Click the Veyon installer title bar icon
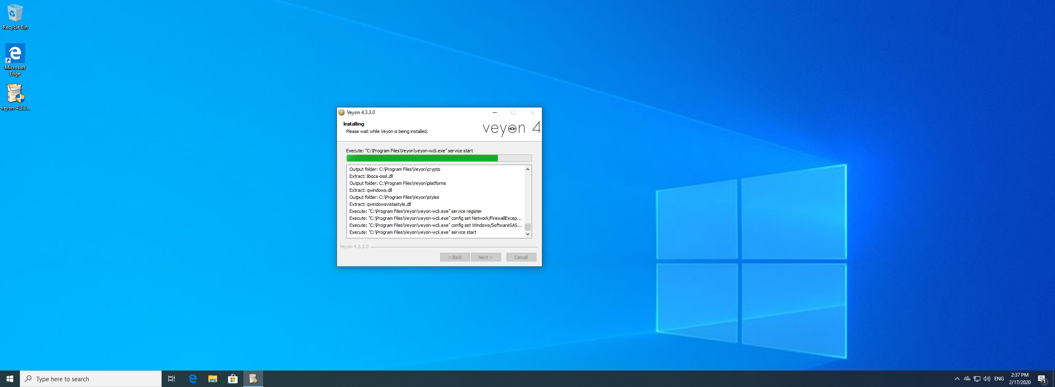1055x387 pixels. coord(341,112)
